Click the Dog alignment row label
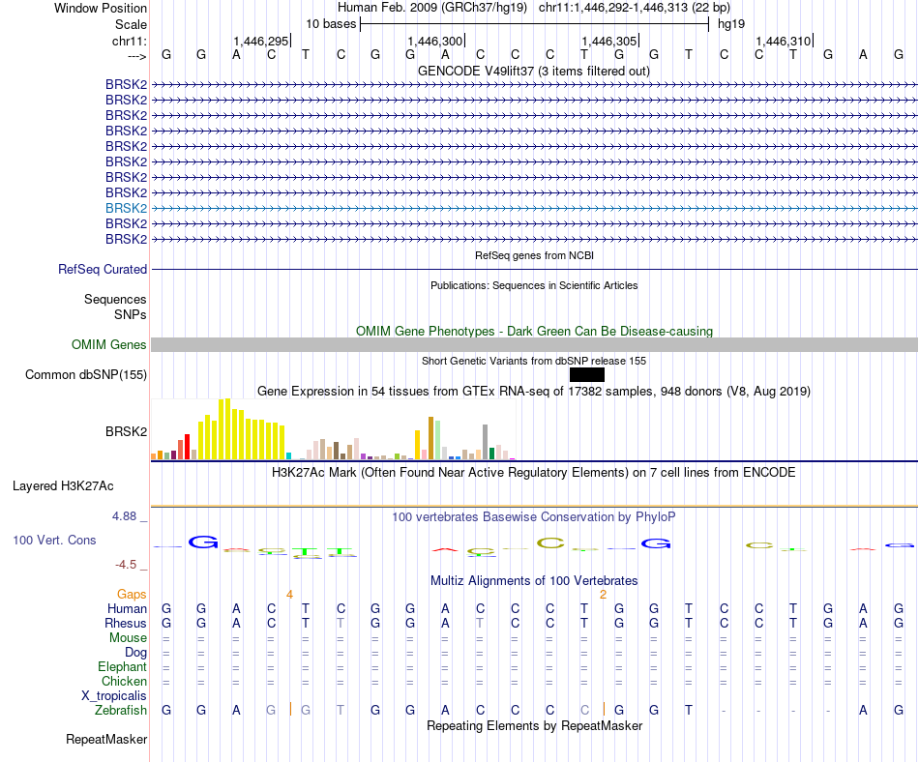 (x=135, y=653)
